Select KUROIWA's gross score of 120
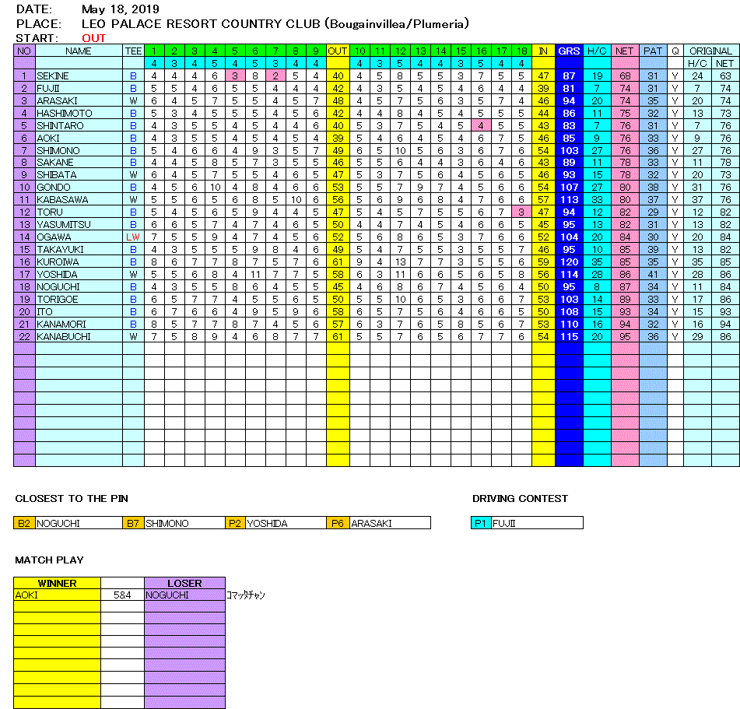The image size is (740, 709). pyautogui.click(x=569, y=262)
